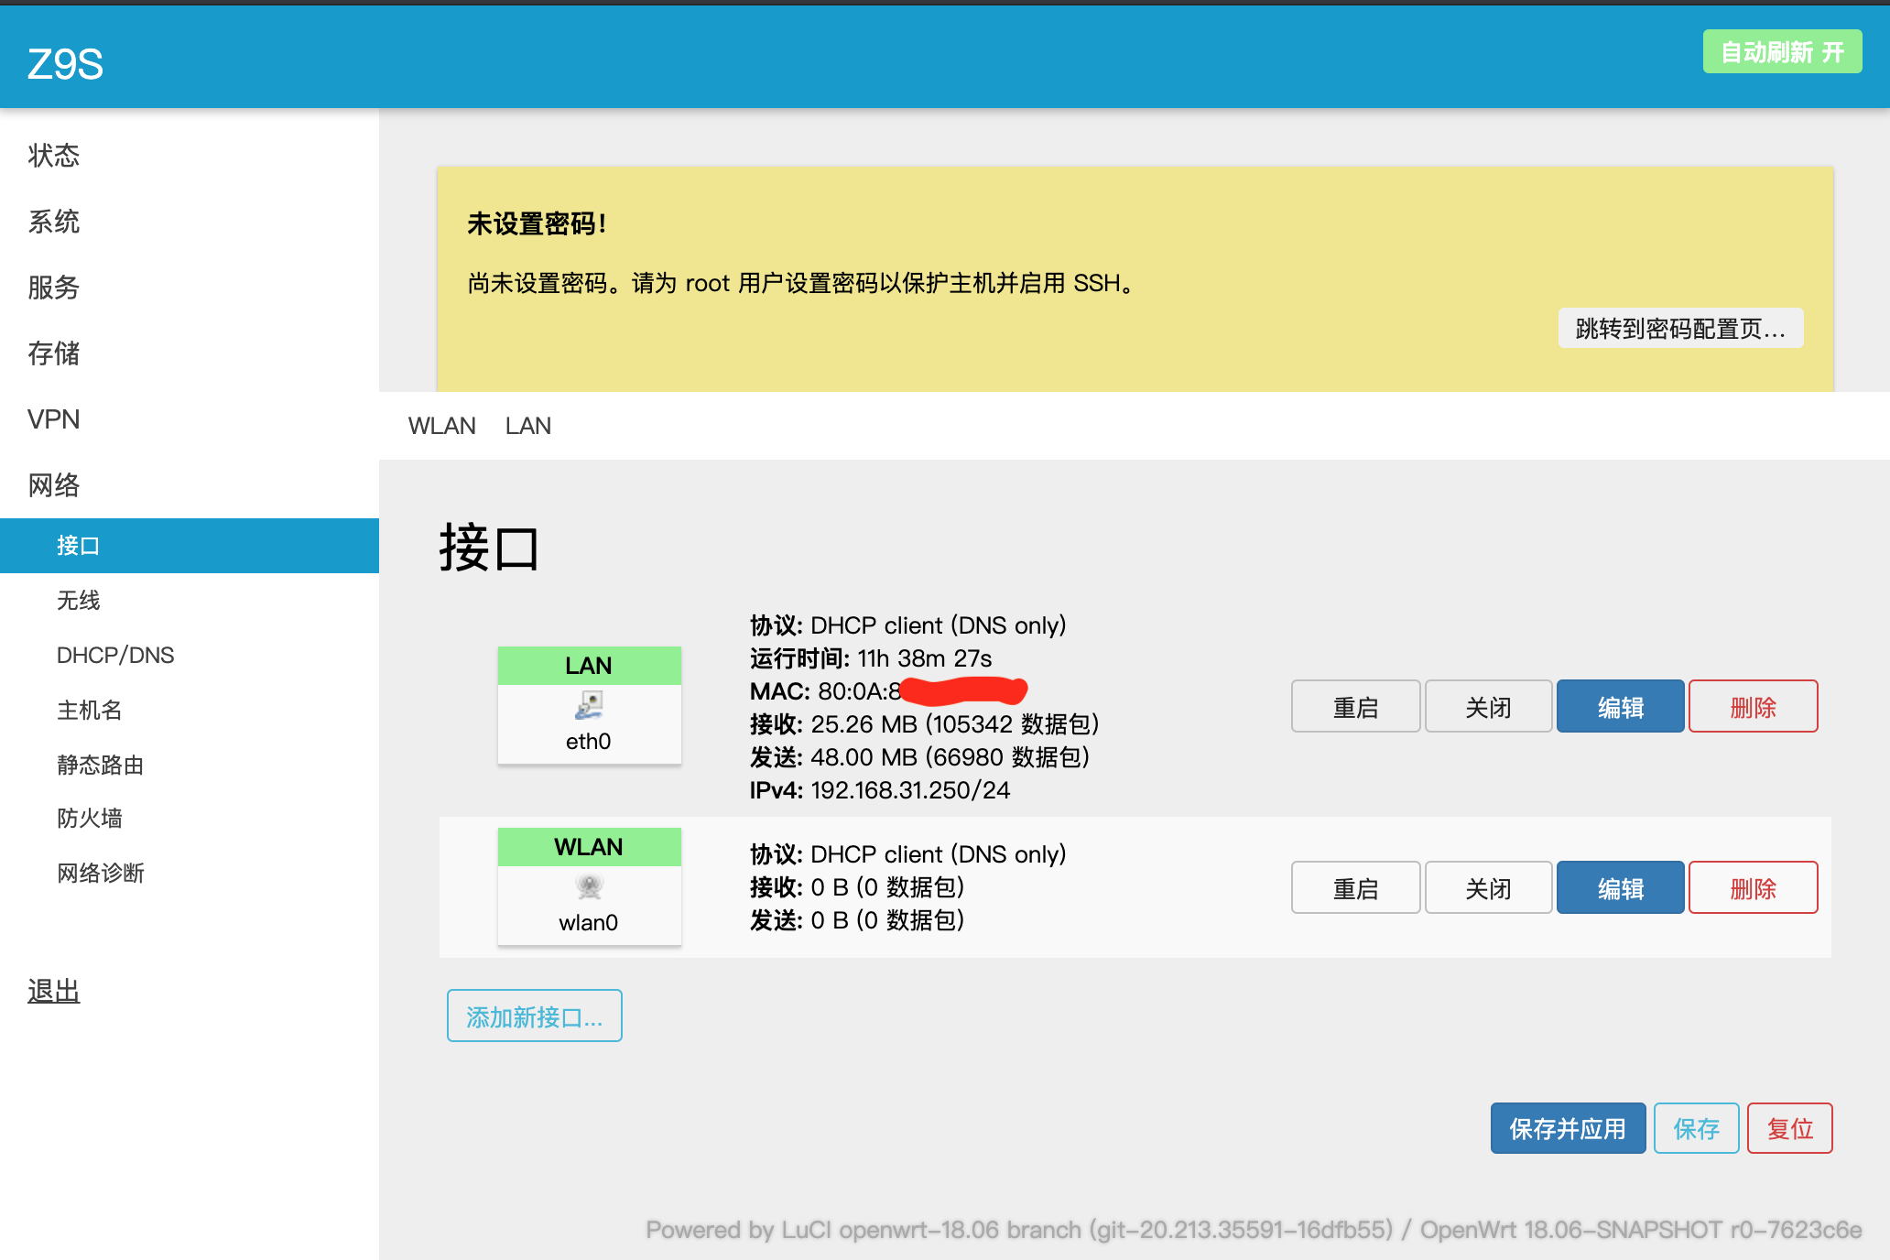The height and width of the screenshot is (1260, 1890).
Task: Click the LAN uptime 11h 38m 27s
Action: tap(924, 658)
